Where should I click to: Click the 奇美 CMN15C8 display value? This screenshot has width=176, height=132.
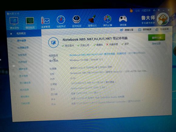tap(86, 93)
